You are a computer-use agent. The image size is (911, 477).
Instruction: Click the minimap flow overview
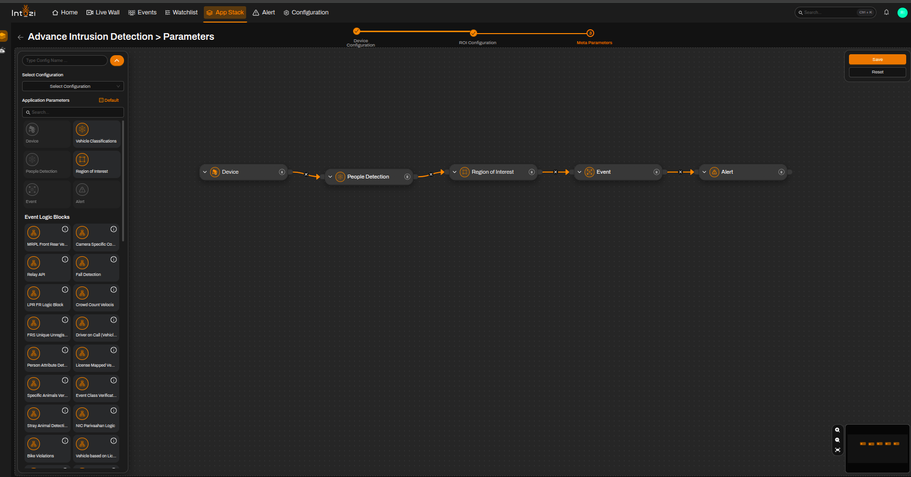click(877, 448)
